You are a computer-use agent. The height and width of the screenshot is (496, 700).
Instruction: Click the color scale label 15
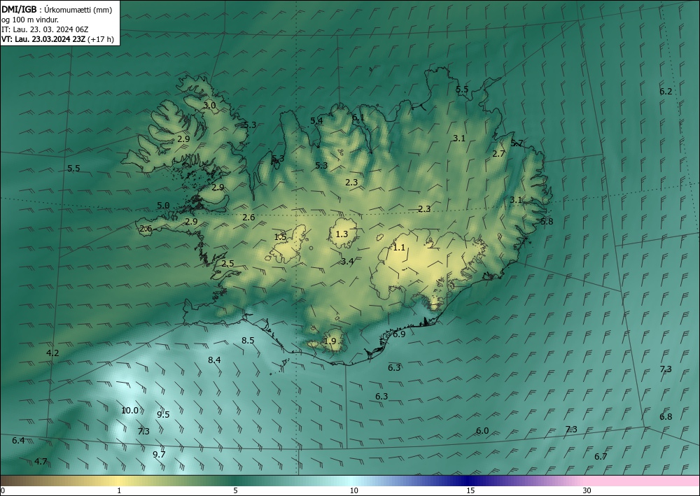(470, 490)
